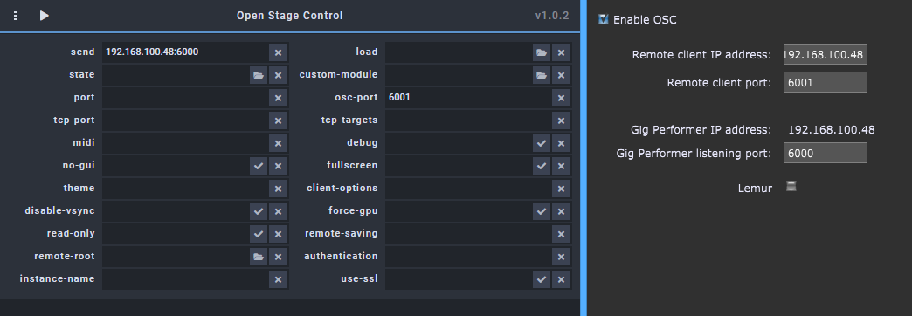Viewport: 912px width, 316px height.
Task: Click the Gig Performer listening port field
Action: [x=826, y=154]
